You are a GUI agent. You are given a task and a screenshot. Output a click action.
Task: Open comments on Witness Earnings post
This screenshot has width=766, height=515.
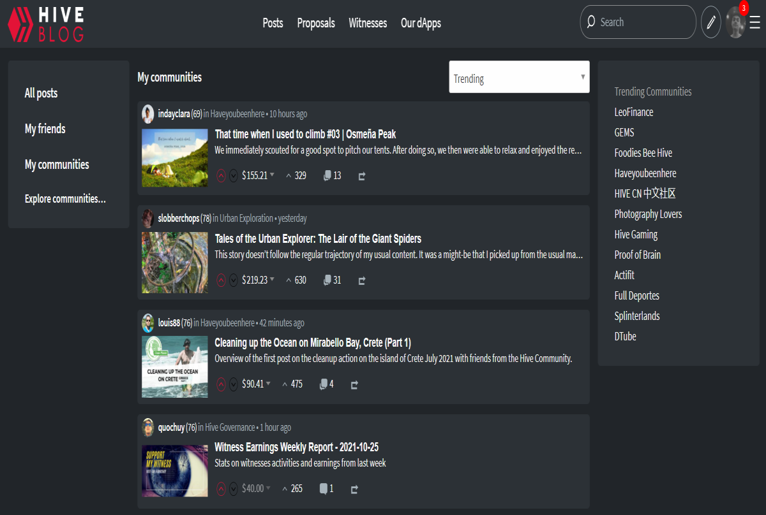(x=326, y=489)
